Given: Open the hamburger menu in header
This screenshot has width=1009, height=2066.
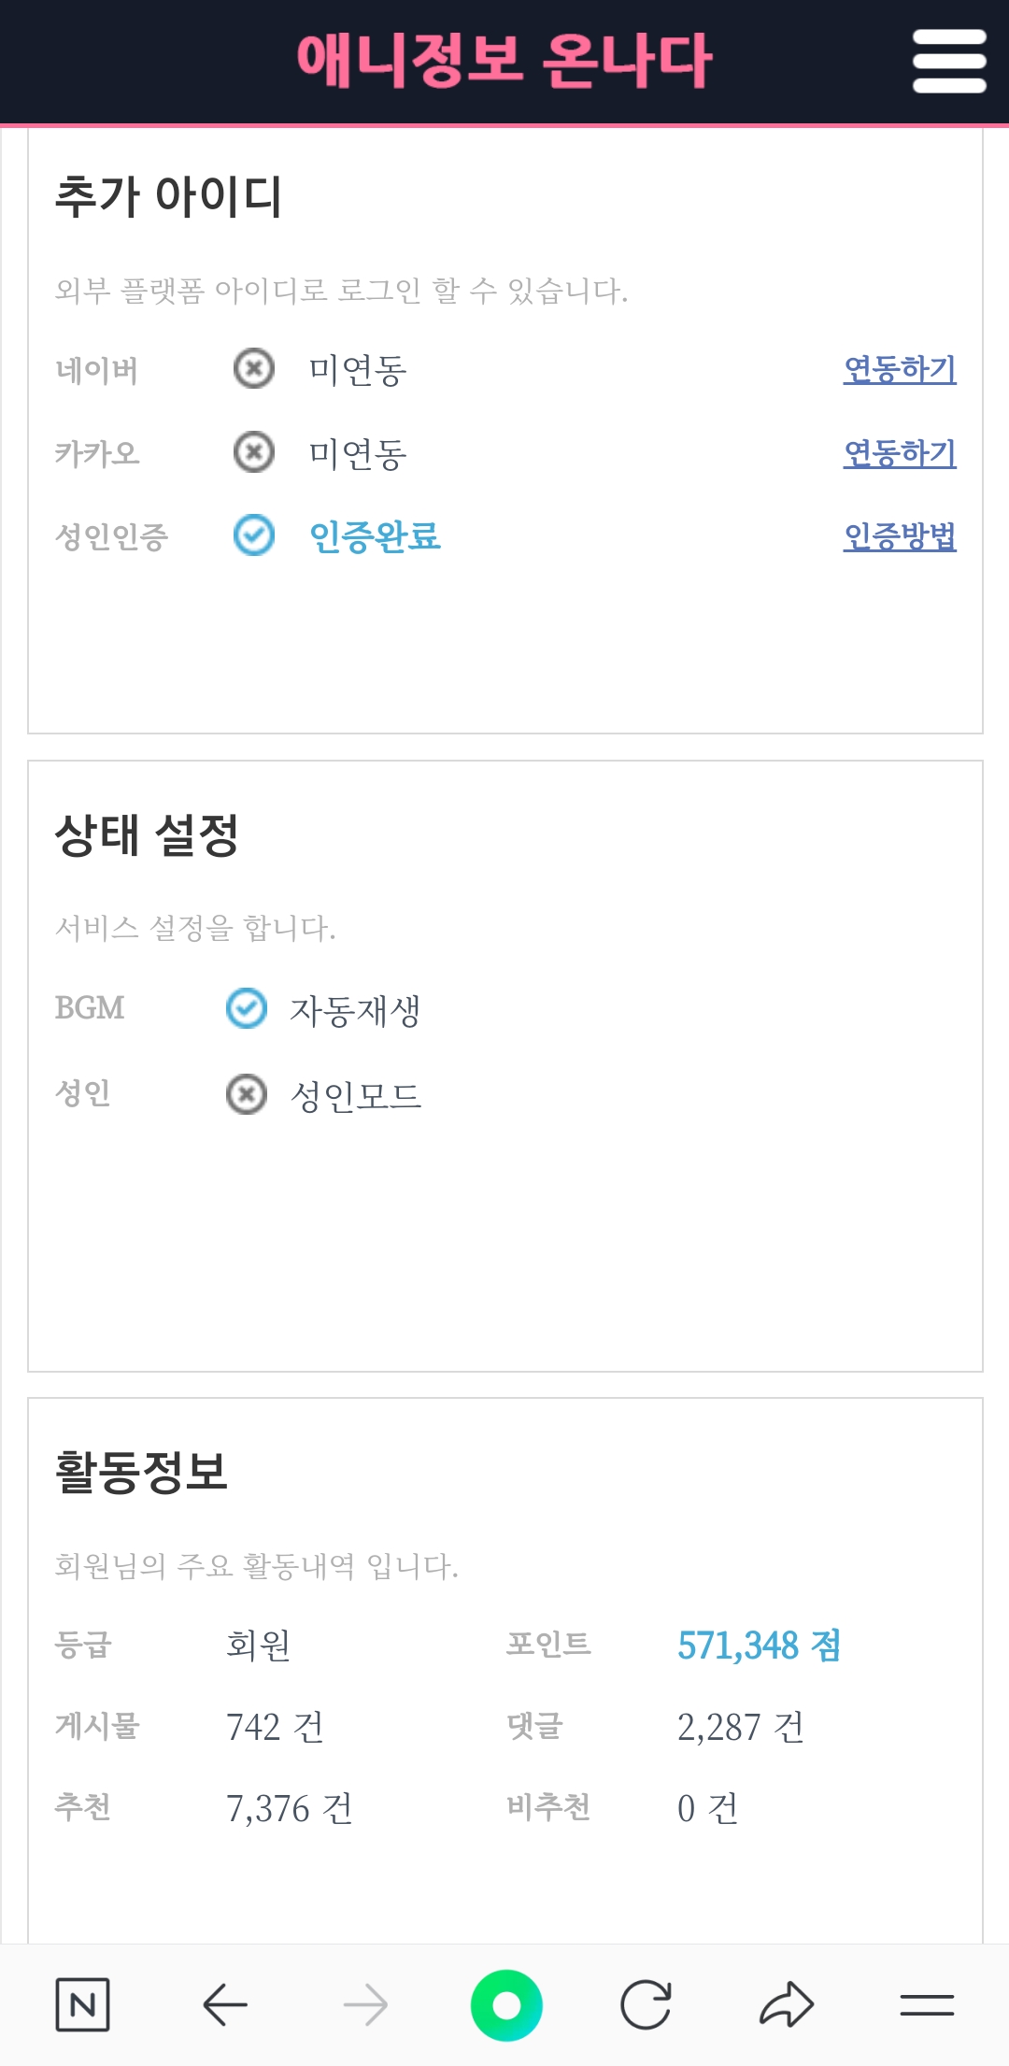Looking at the screenshot, I should (x=949, y=62).
